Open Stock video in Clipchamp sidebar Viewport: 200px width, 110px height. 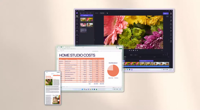pos(77,31)
